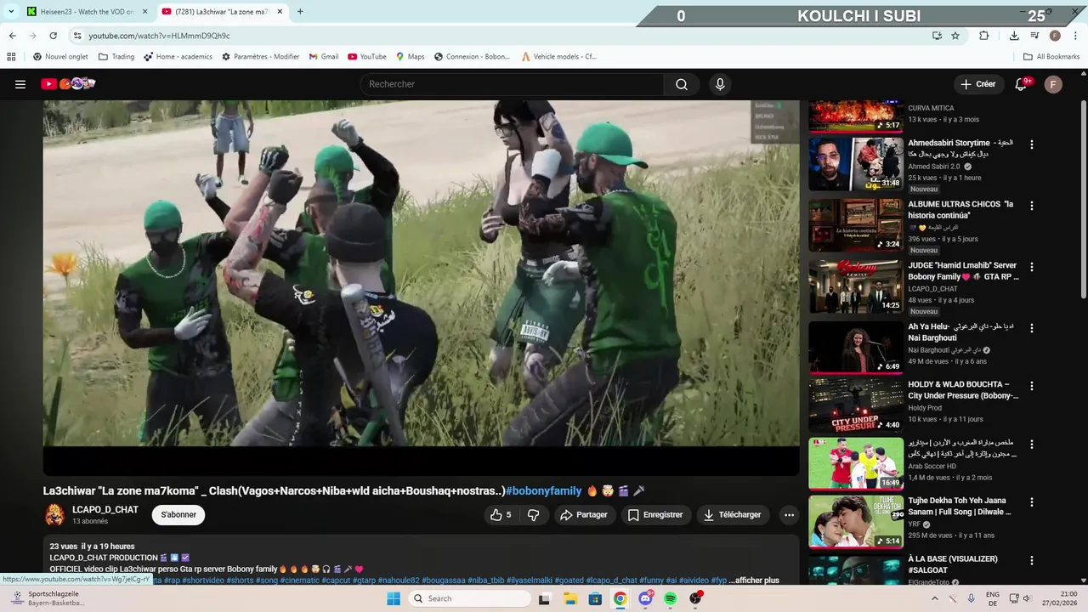Open the #bobonyfamily hashtag in title

(543, 491)
